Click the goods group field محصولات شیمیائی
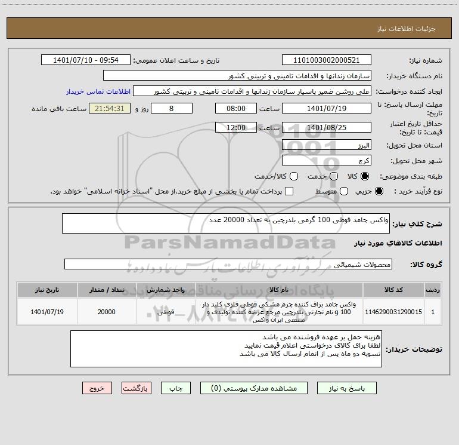Image resolution: width=459 pixels, height=445 pixels. pyautogui.click(x=228, y=264)
